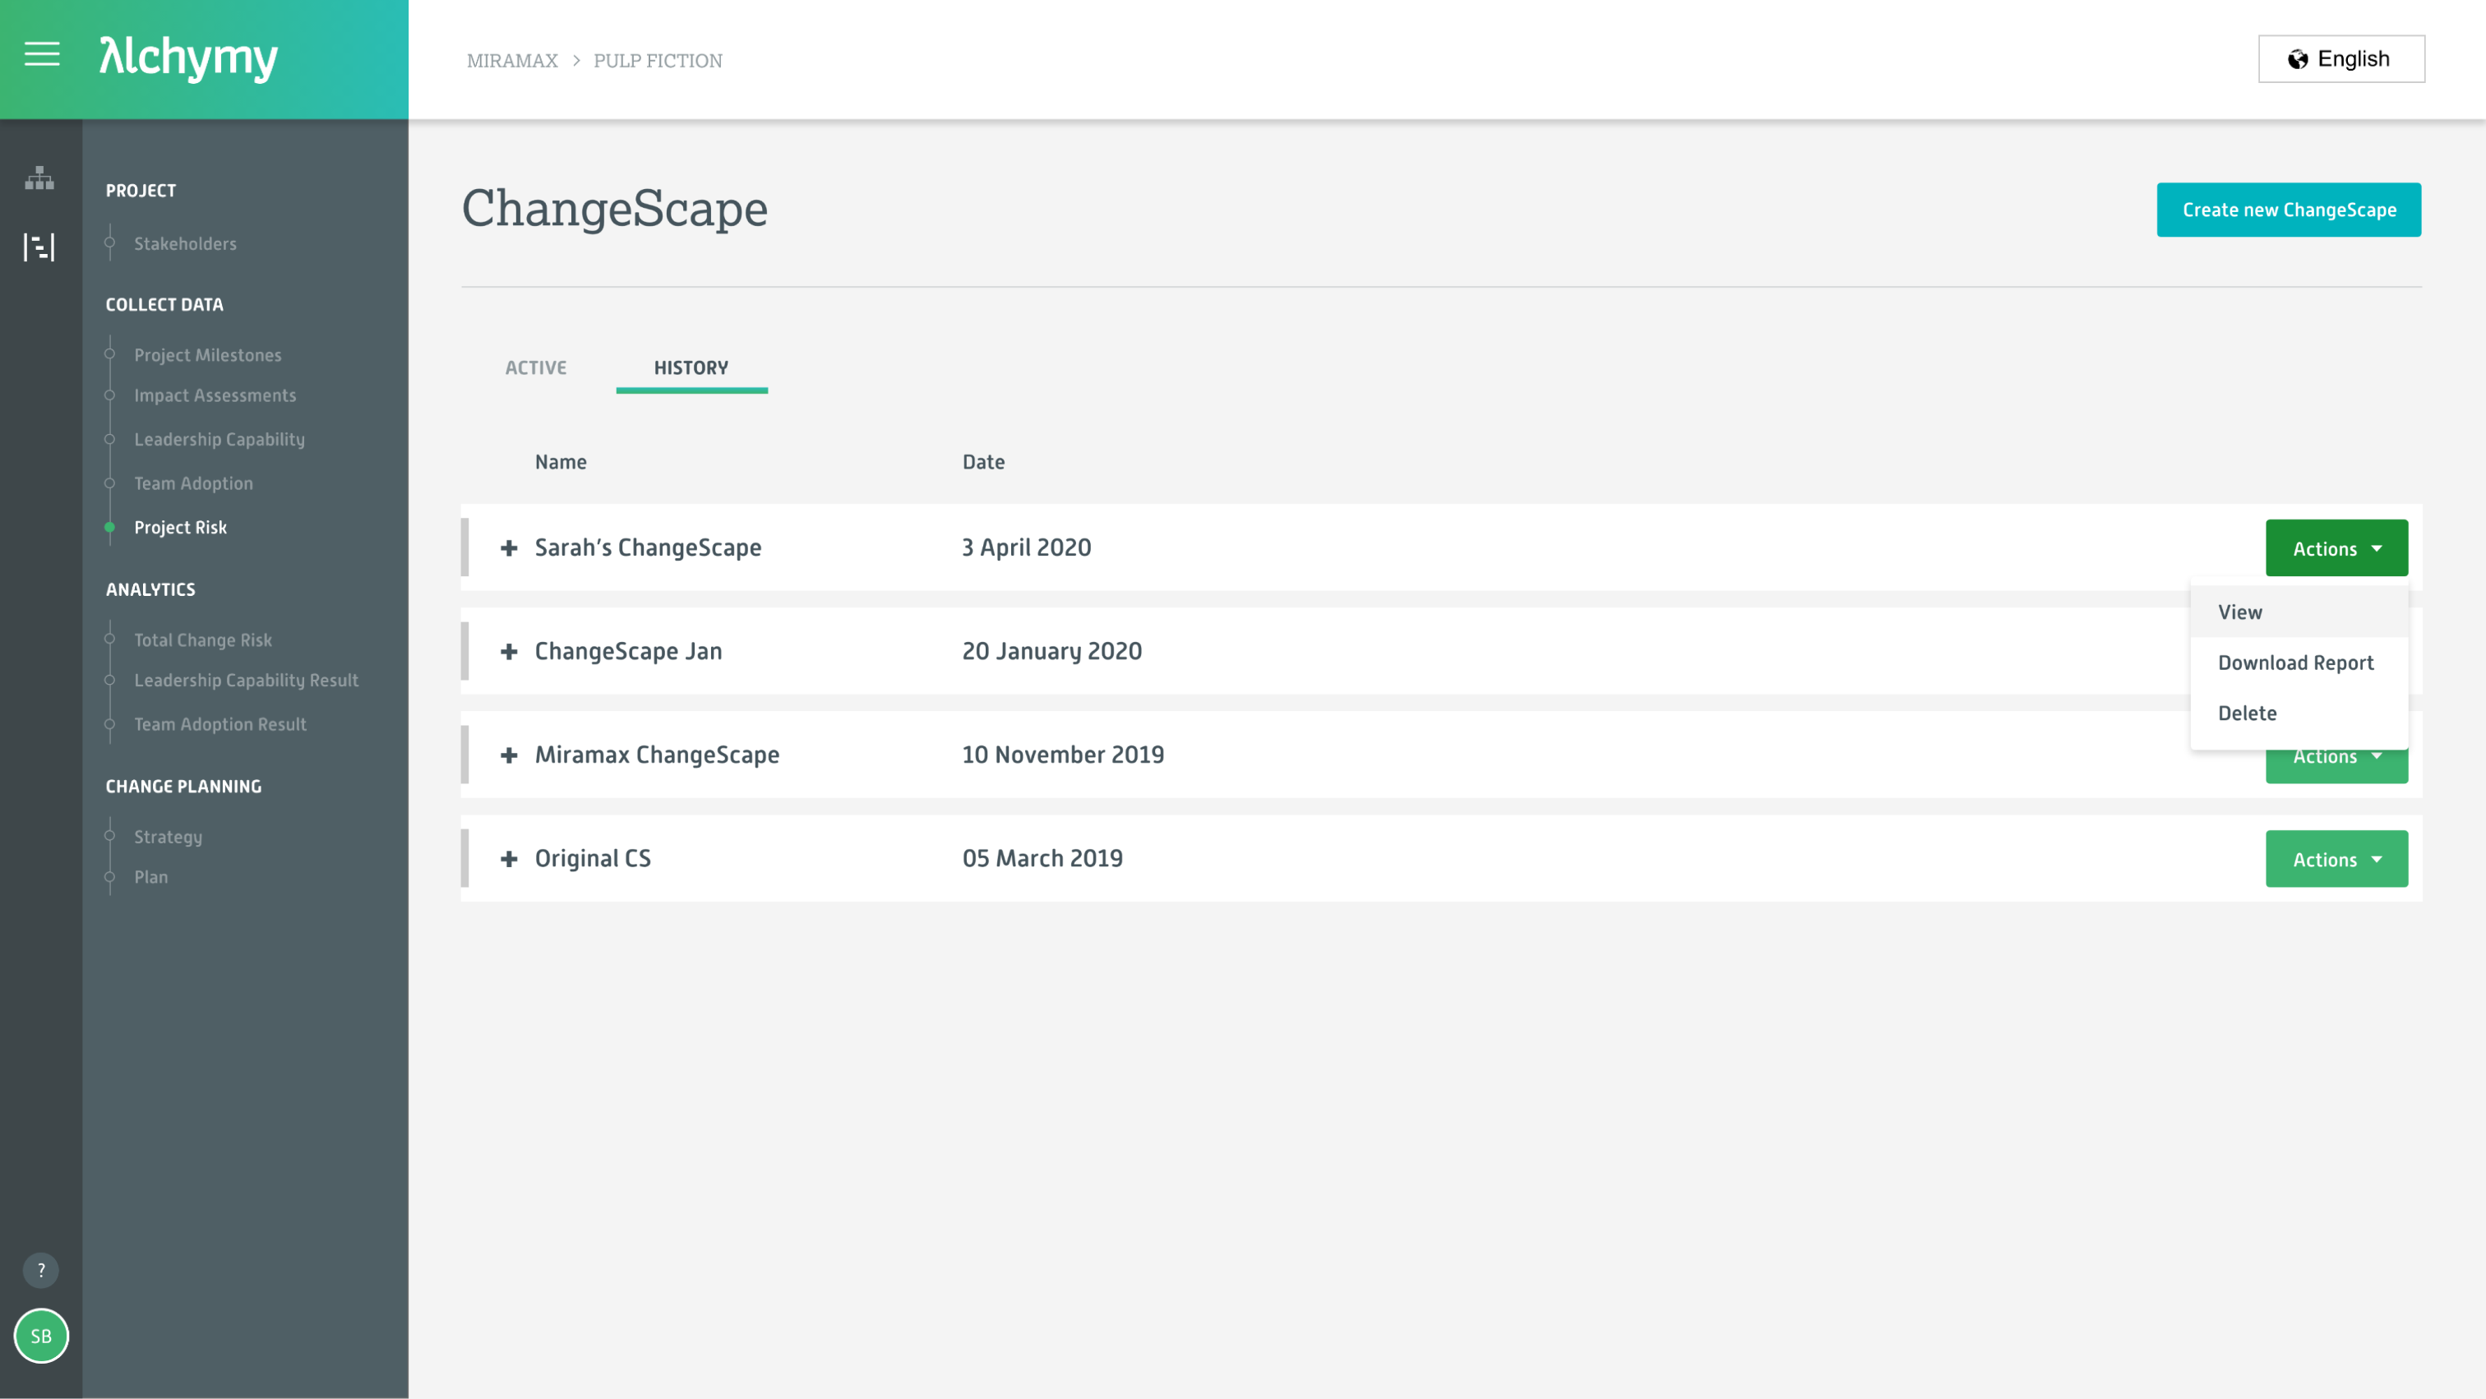Open the help question mark icon
2486x1399 pixels.
pos(40,1270)
